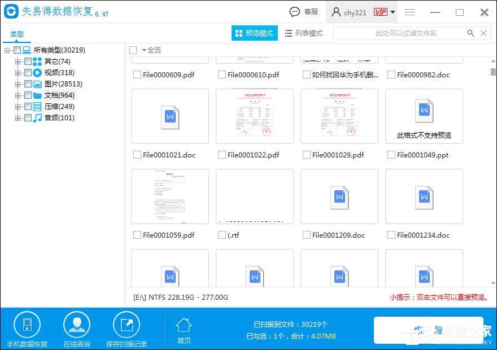Image resolution: width=497 pixels, height=350 pixels.
Task: Go to 首页 home screen
Action: (183, 327)
